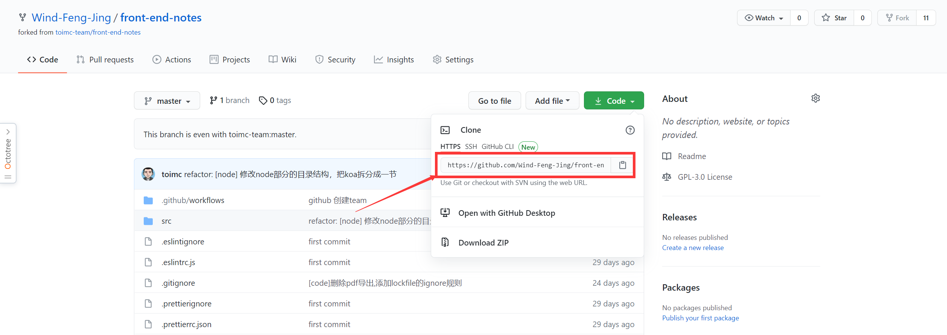The width and height of the screenshot is (947, 335).
Task: Switch to the Security tab
Action: 335,59
